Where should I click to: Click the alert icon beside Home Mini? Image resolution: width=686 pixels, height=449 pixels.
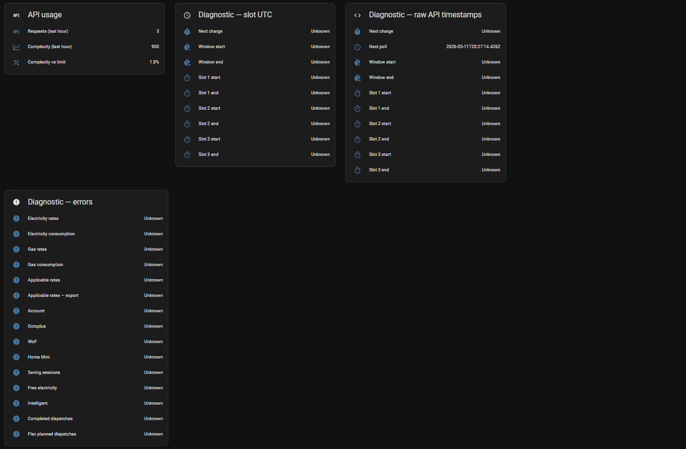point(16,357)
